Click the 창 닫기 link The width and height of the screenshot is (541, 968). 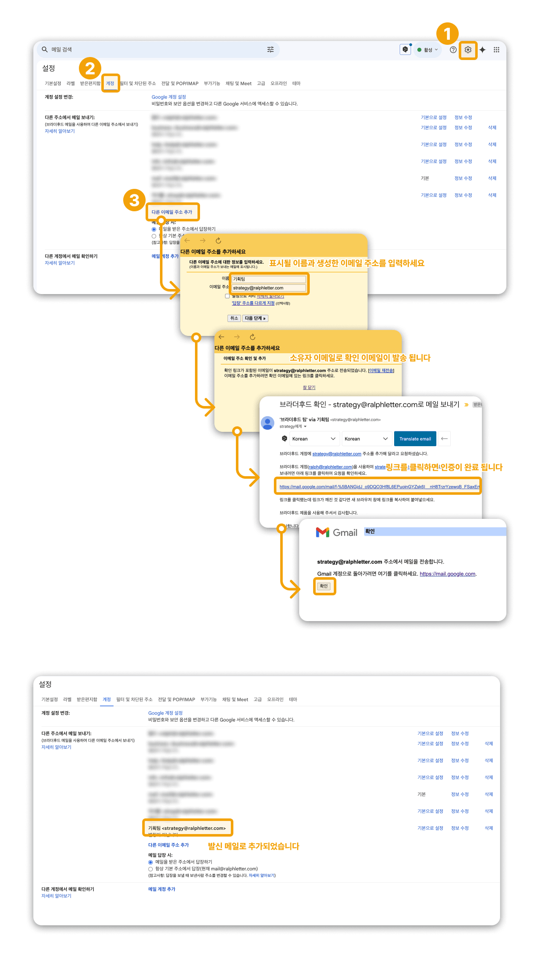click(x=309, y=387)
